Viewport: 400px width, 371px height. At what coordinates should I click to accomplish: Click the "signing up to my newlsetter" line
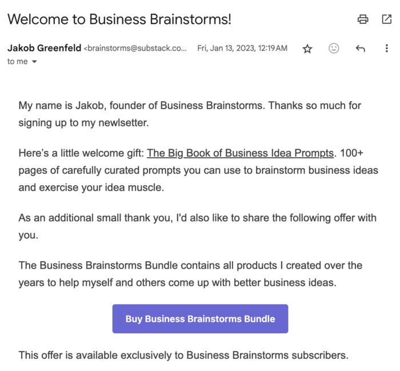click(x=83, y=123)
